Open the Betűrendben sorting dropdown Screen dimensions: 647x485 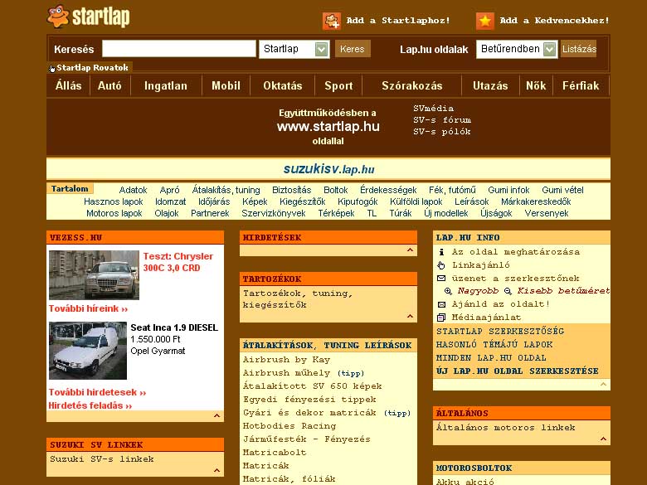tap(550, 50)
